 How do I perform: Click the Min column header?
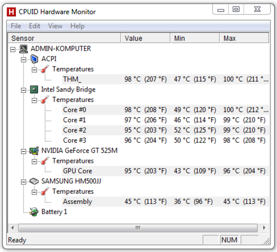point(195,38)
